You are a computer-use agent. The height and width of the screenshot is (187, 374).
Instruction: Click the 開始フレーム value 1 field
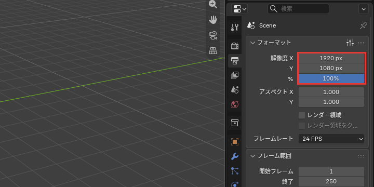pyautogui.click(x=331, y=171)
